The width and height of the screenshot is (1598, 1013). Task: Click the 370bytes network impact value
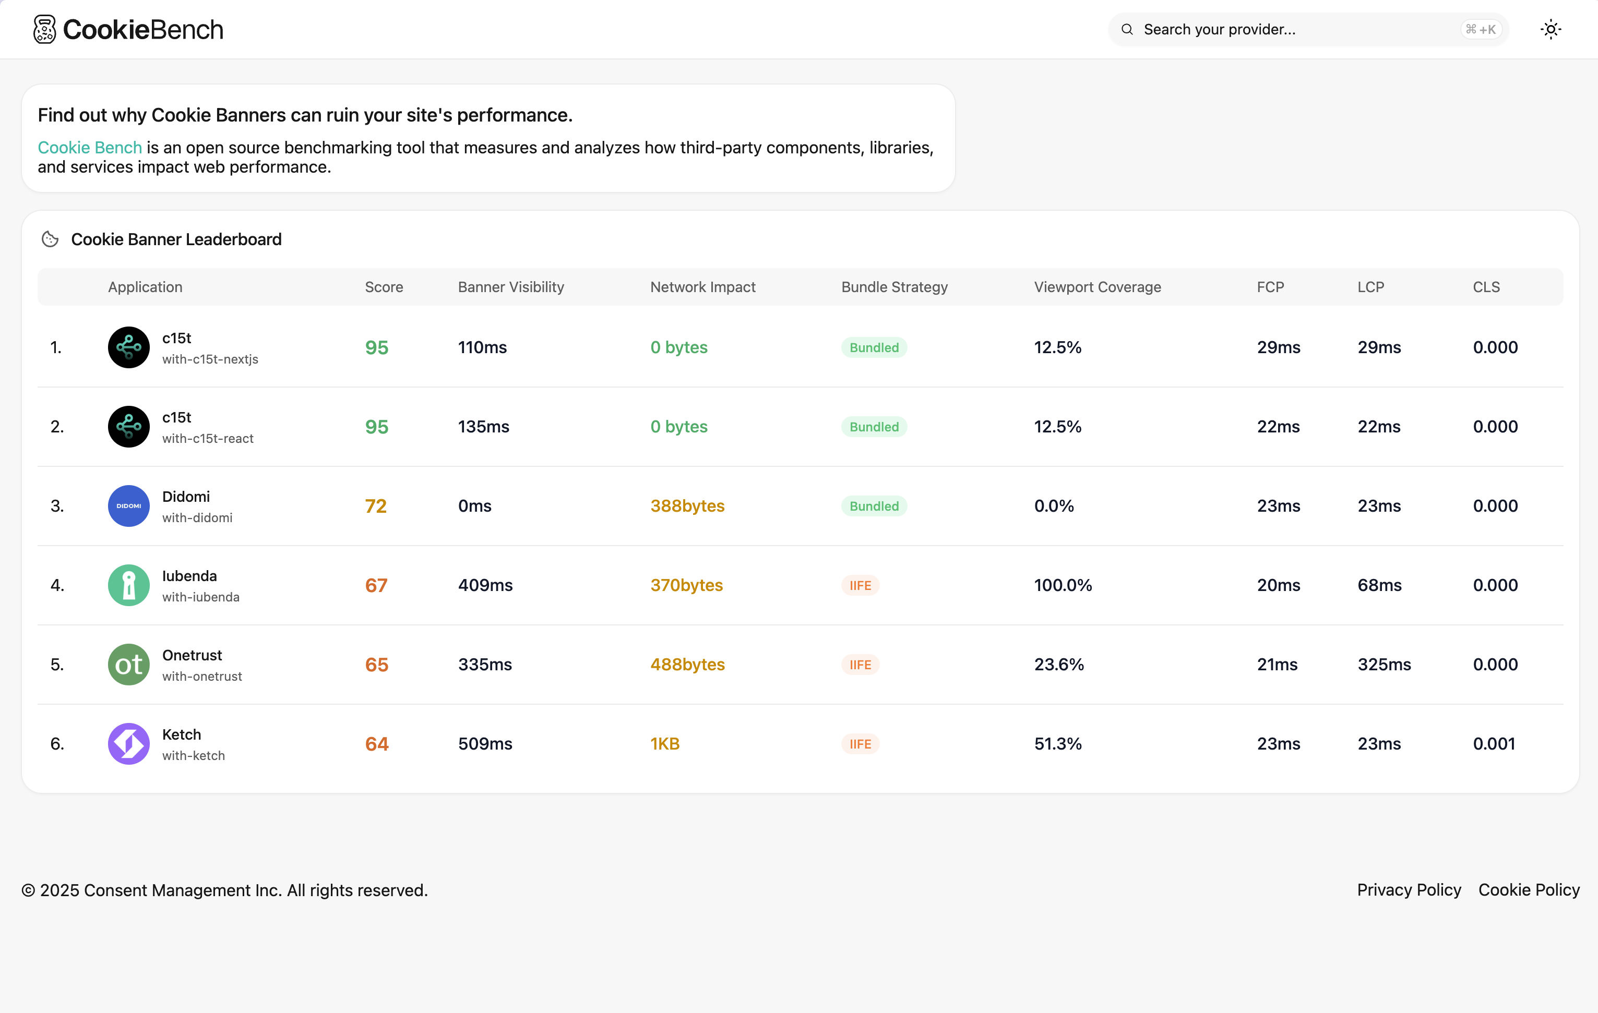coord(686,585)
